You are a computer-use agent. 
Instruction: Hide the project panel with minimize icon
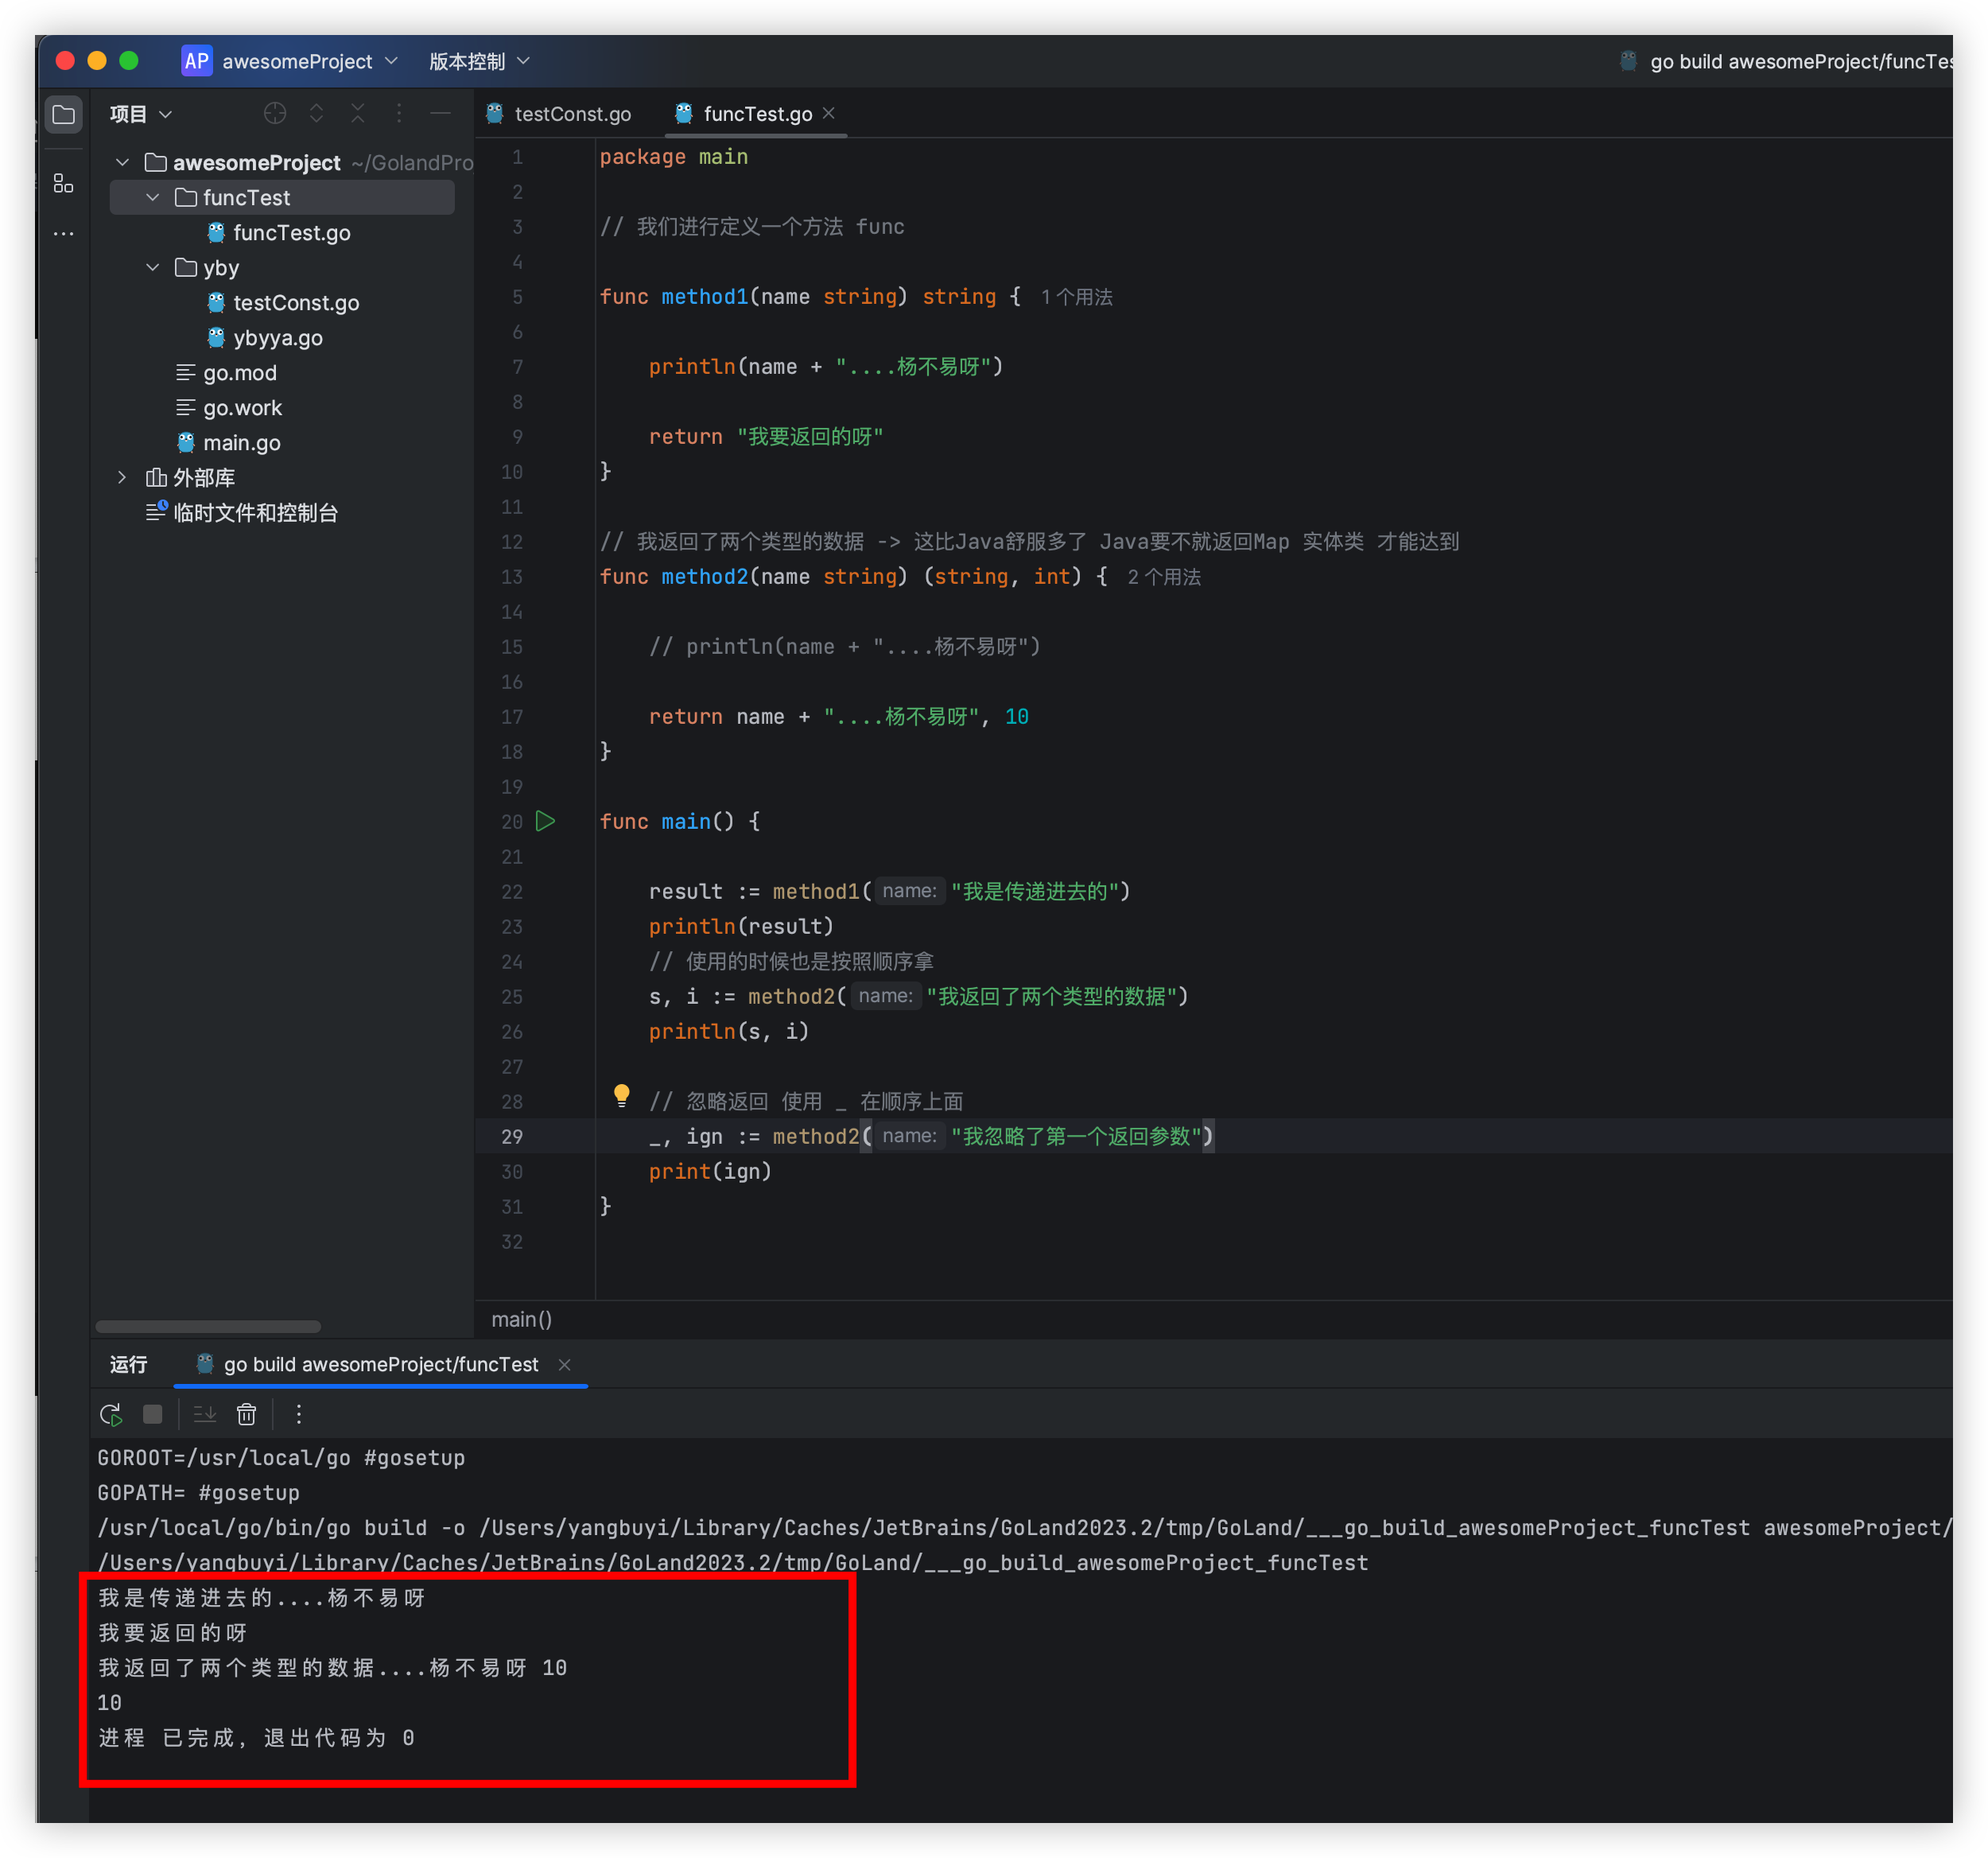click(x=440, y=114)
